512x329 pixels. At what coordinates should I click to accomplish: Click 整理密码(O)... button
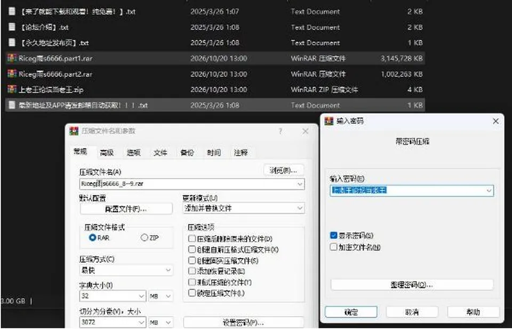412,285
